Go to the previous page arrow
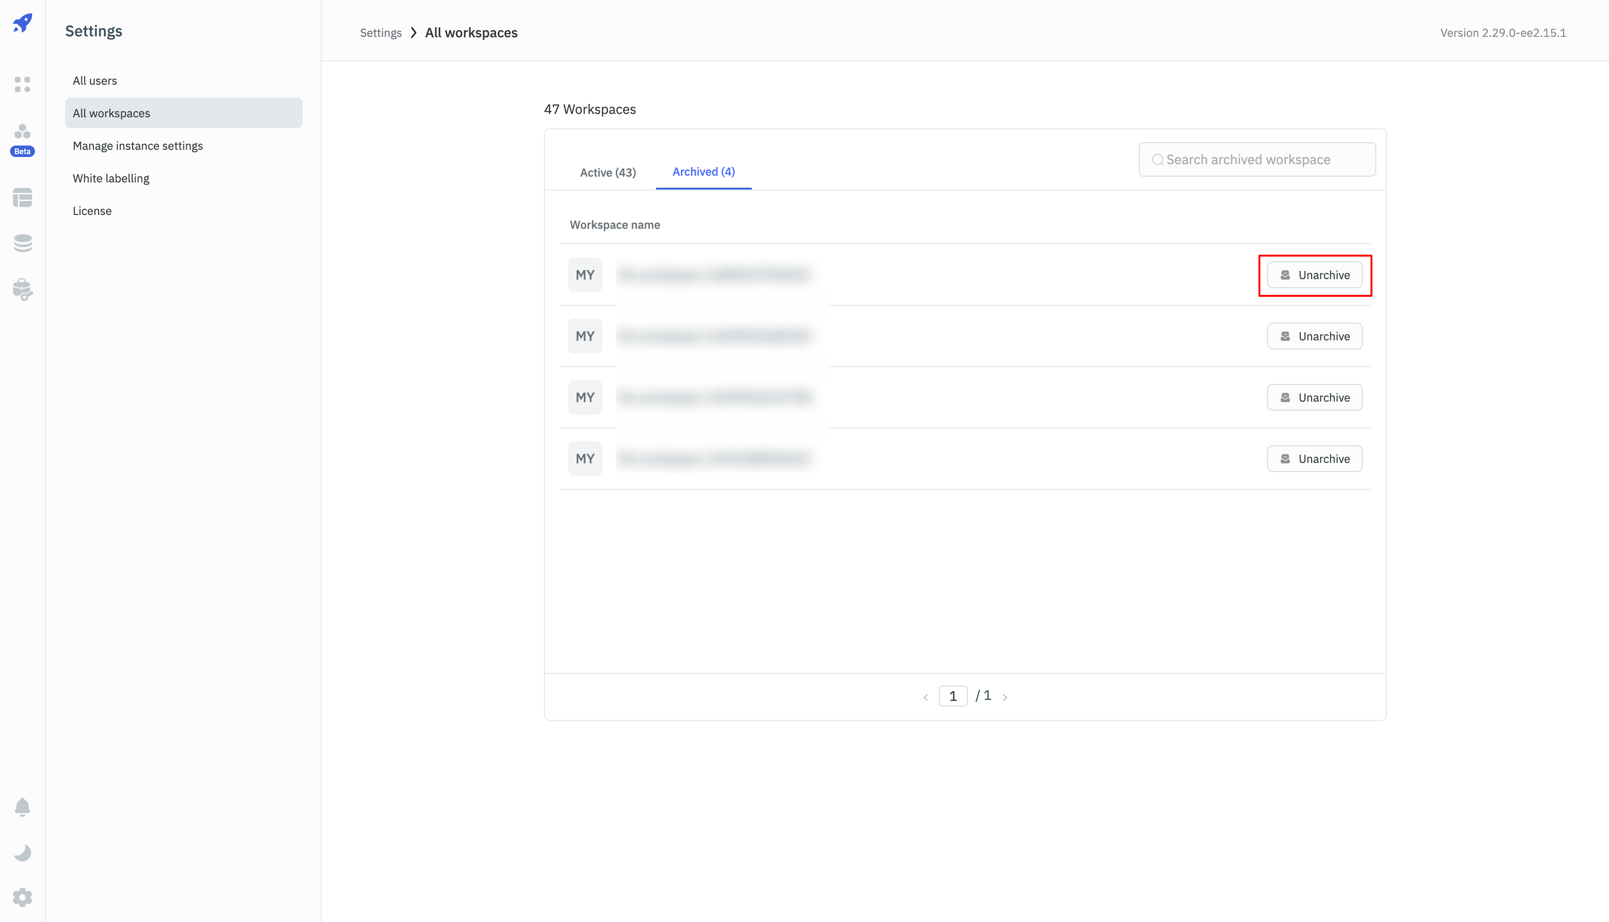The width and height of the screenshot is (1609, 922). tap(926, 697)
